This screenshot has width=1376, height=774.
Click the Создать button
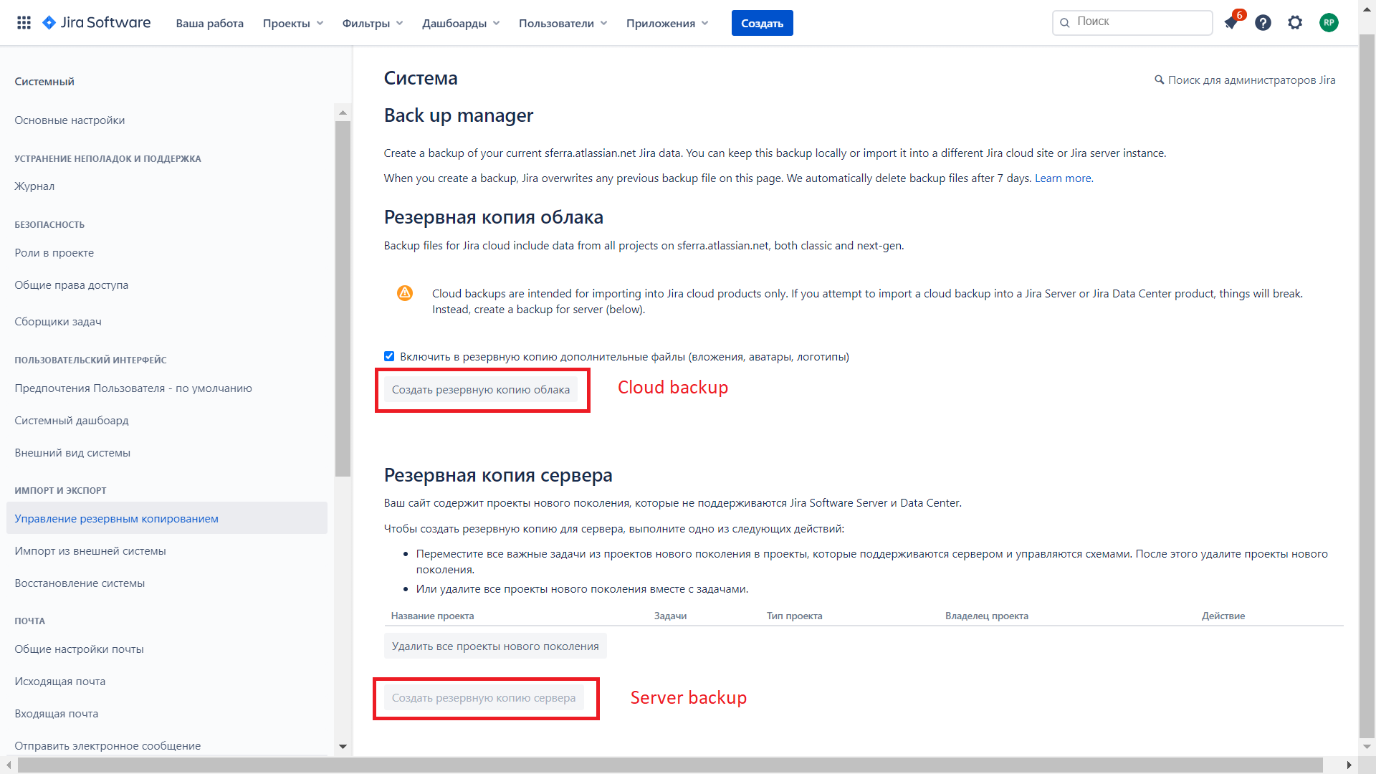pyautogui.click(x=762, y=22)
